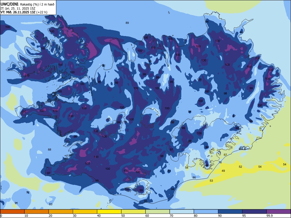Click the 86 humidity value on the map
The height and width of the screenshot is (218, 291).
point(194,177)
